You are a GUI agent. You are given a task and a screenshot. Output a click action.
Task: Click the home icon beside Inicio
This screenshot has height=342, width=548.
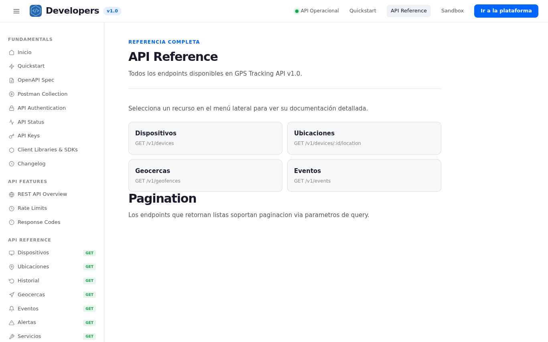coord(12,52)
